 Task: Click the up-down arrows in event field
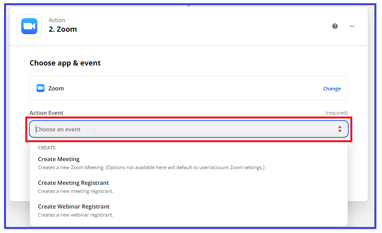339,129
